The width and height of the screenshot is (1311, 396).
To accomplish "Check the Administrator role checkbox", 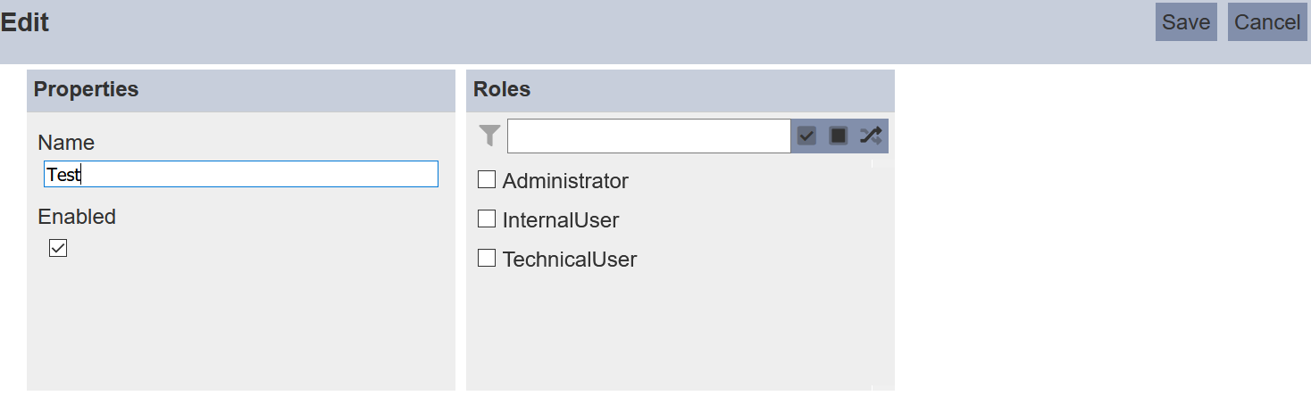I will [487, 180].
